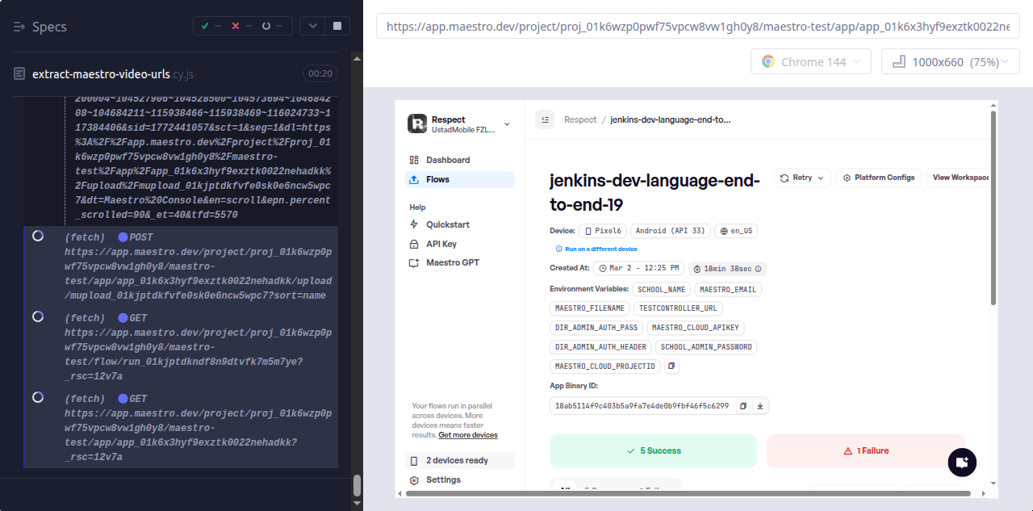Viewport: 1033px width, 511px height.
Task: Toggle the sidebar collapse icon beside breadcrumb
Action: 545,119
